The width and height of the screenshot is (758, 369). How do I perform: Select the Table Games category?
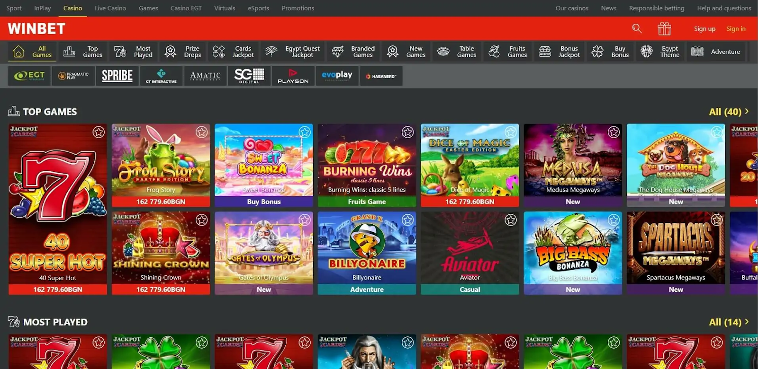(x=457, y=52)
